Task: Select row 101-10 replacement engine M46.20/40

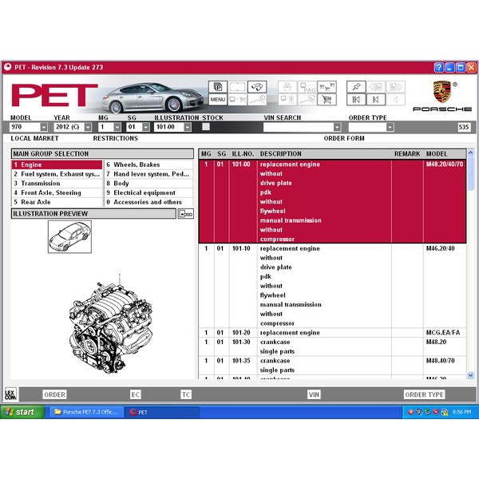Action: pos(332,286)
